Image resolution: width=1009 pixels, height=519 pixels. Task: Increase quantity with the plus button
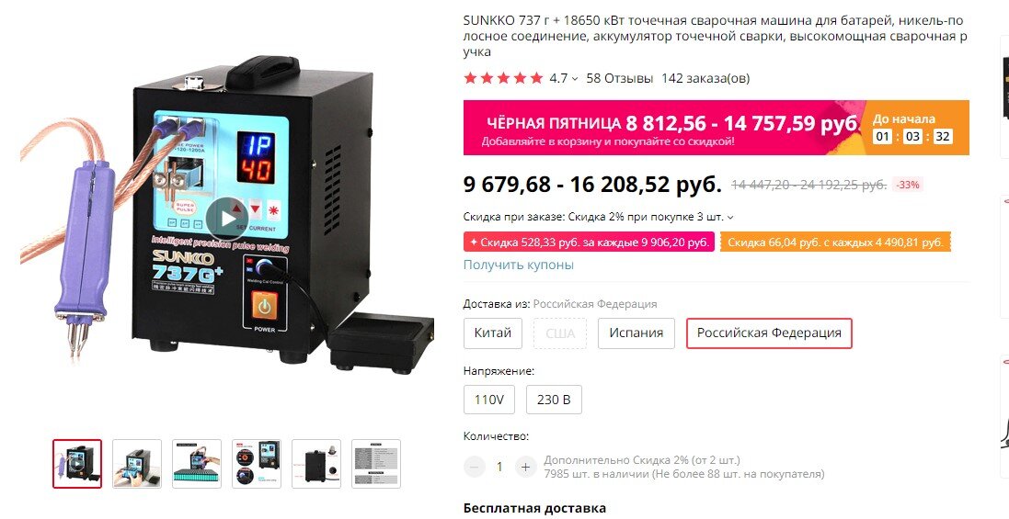pyautogui.click(x=525, y=467)
